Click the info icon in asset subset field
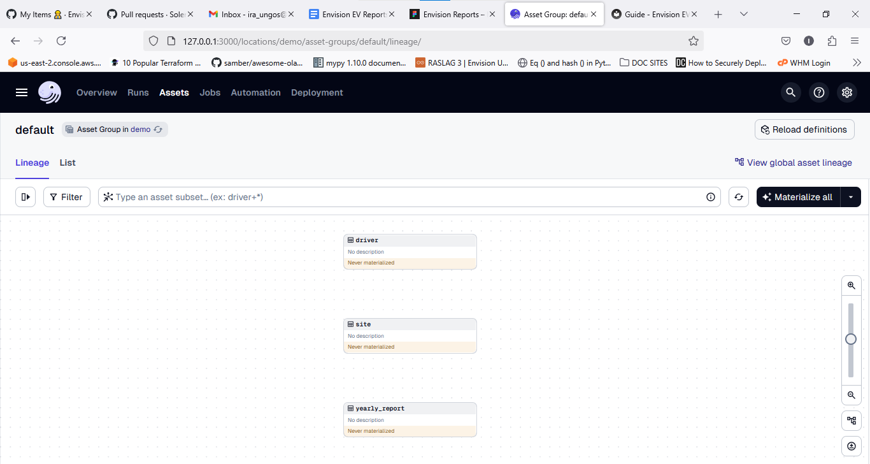870x464 pixels. tap(711, 197)
